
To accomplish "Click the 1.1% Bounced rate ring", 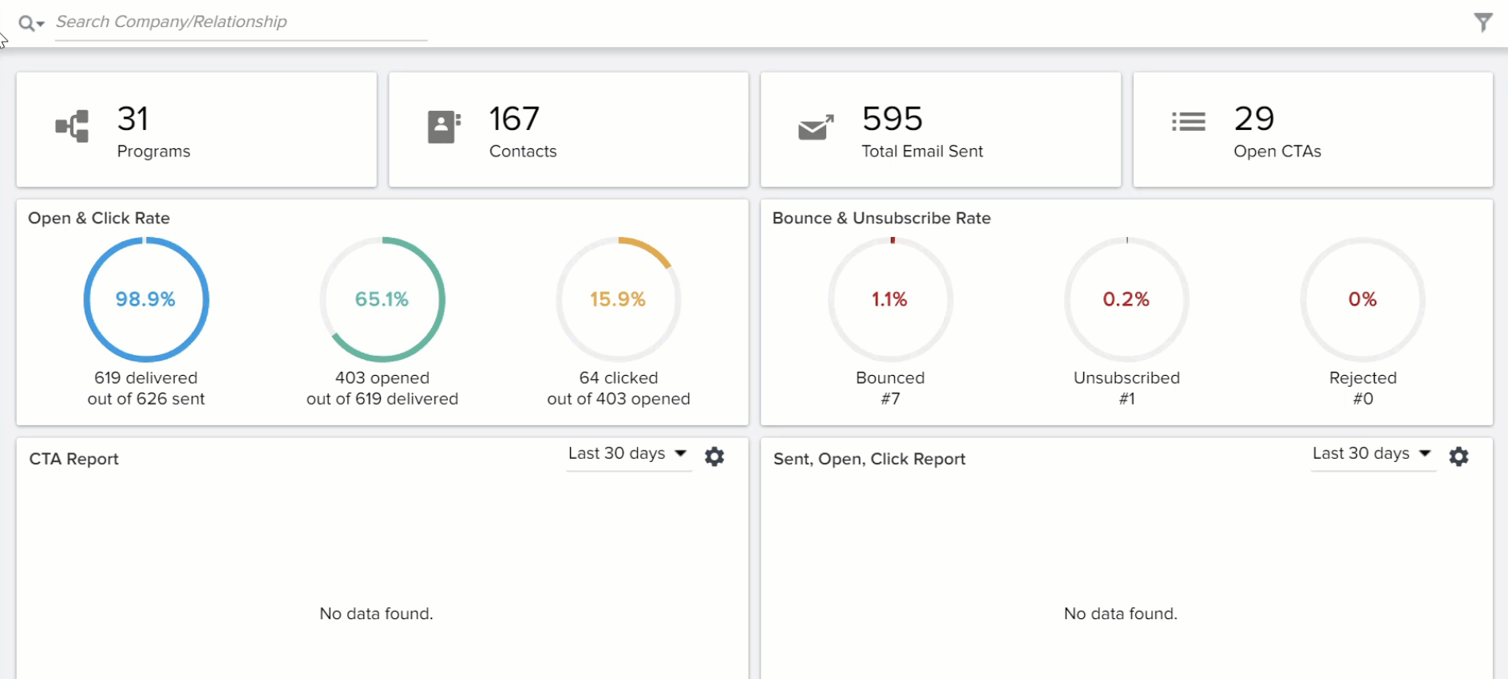I will 890,299.
